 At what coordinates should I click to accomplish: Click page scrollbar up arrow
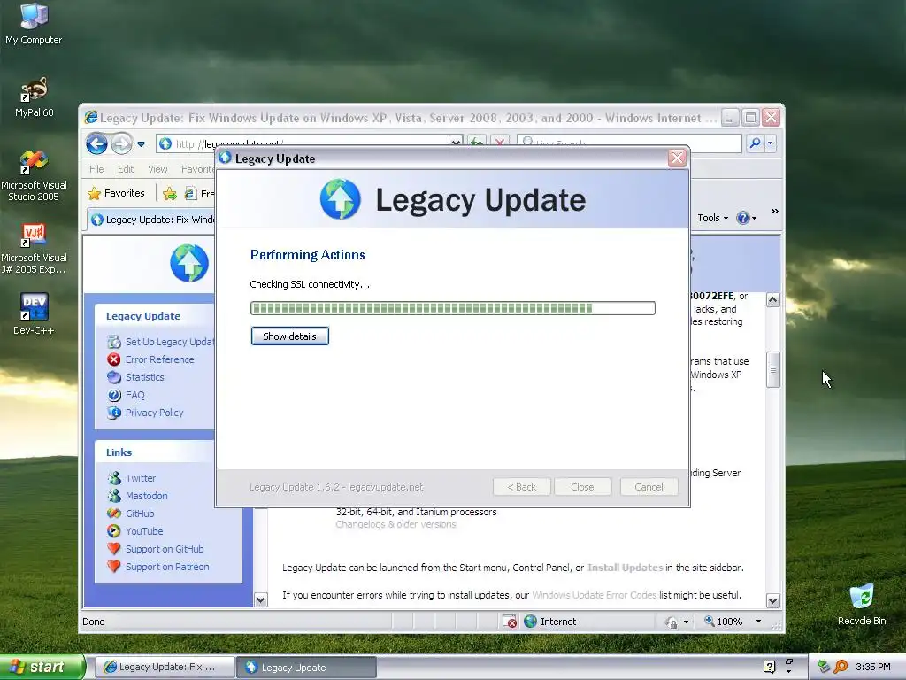pyautogui.click(x=773, y=299)
